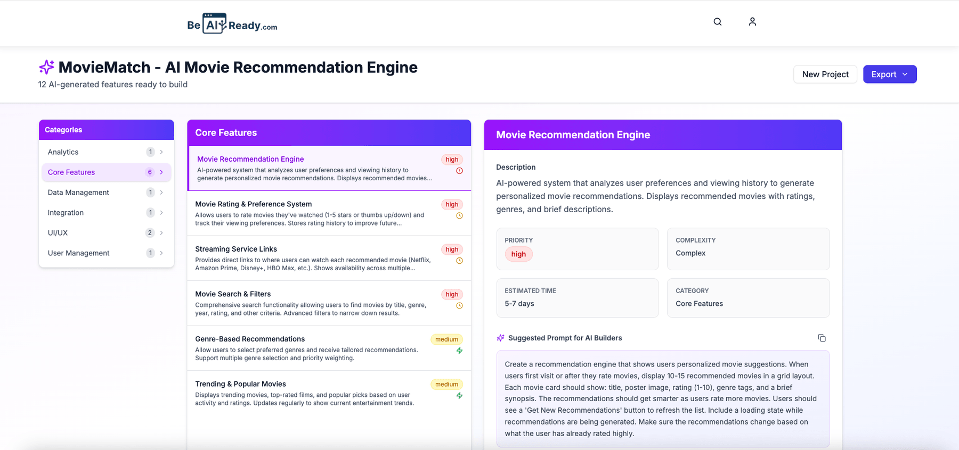The image size is (959, 450).
Task: Click the sparkle icon next to Suggested Prompt
Action: [x=500, y=338]
